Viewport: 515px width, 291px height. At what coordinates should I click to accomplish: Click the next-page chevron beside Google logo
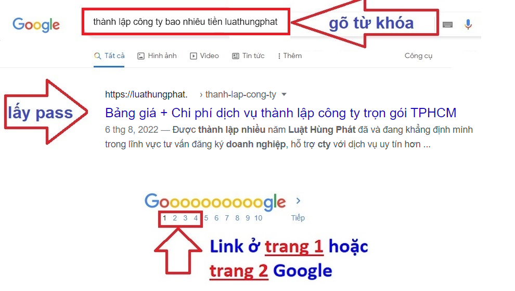click(x=298, y=201)
